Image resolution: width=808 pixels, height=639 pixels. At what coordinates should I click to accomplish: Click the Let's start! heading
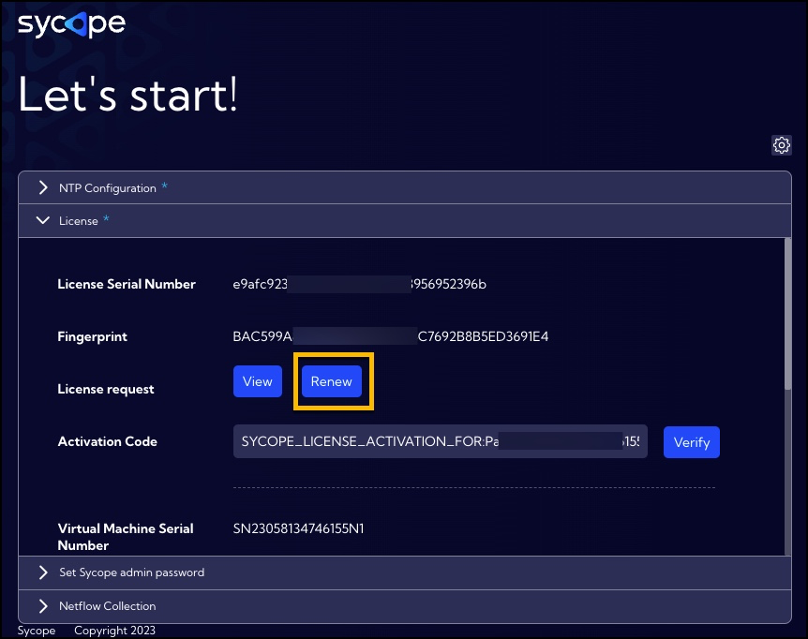tap(127, 95)
